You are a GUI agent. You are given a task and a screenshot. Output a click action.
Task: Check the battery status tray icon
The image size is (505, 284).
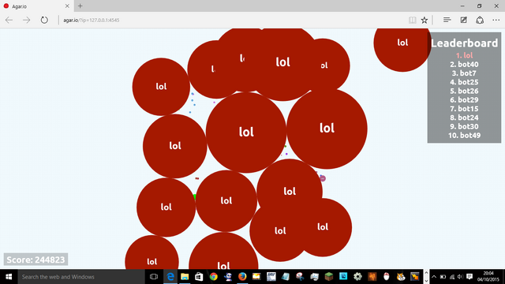click(443, 277)
